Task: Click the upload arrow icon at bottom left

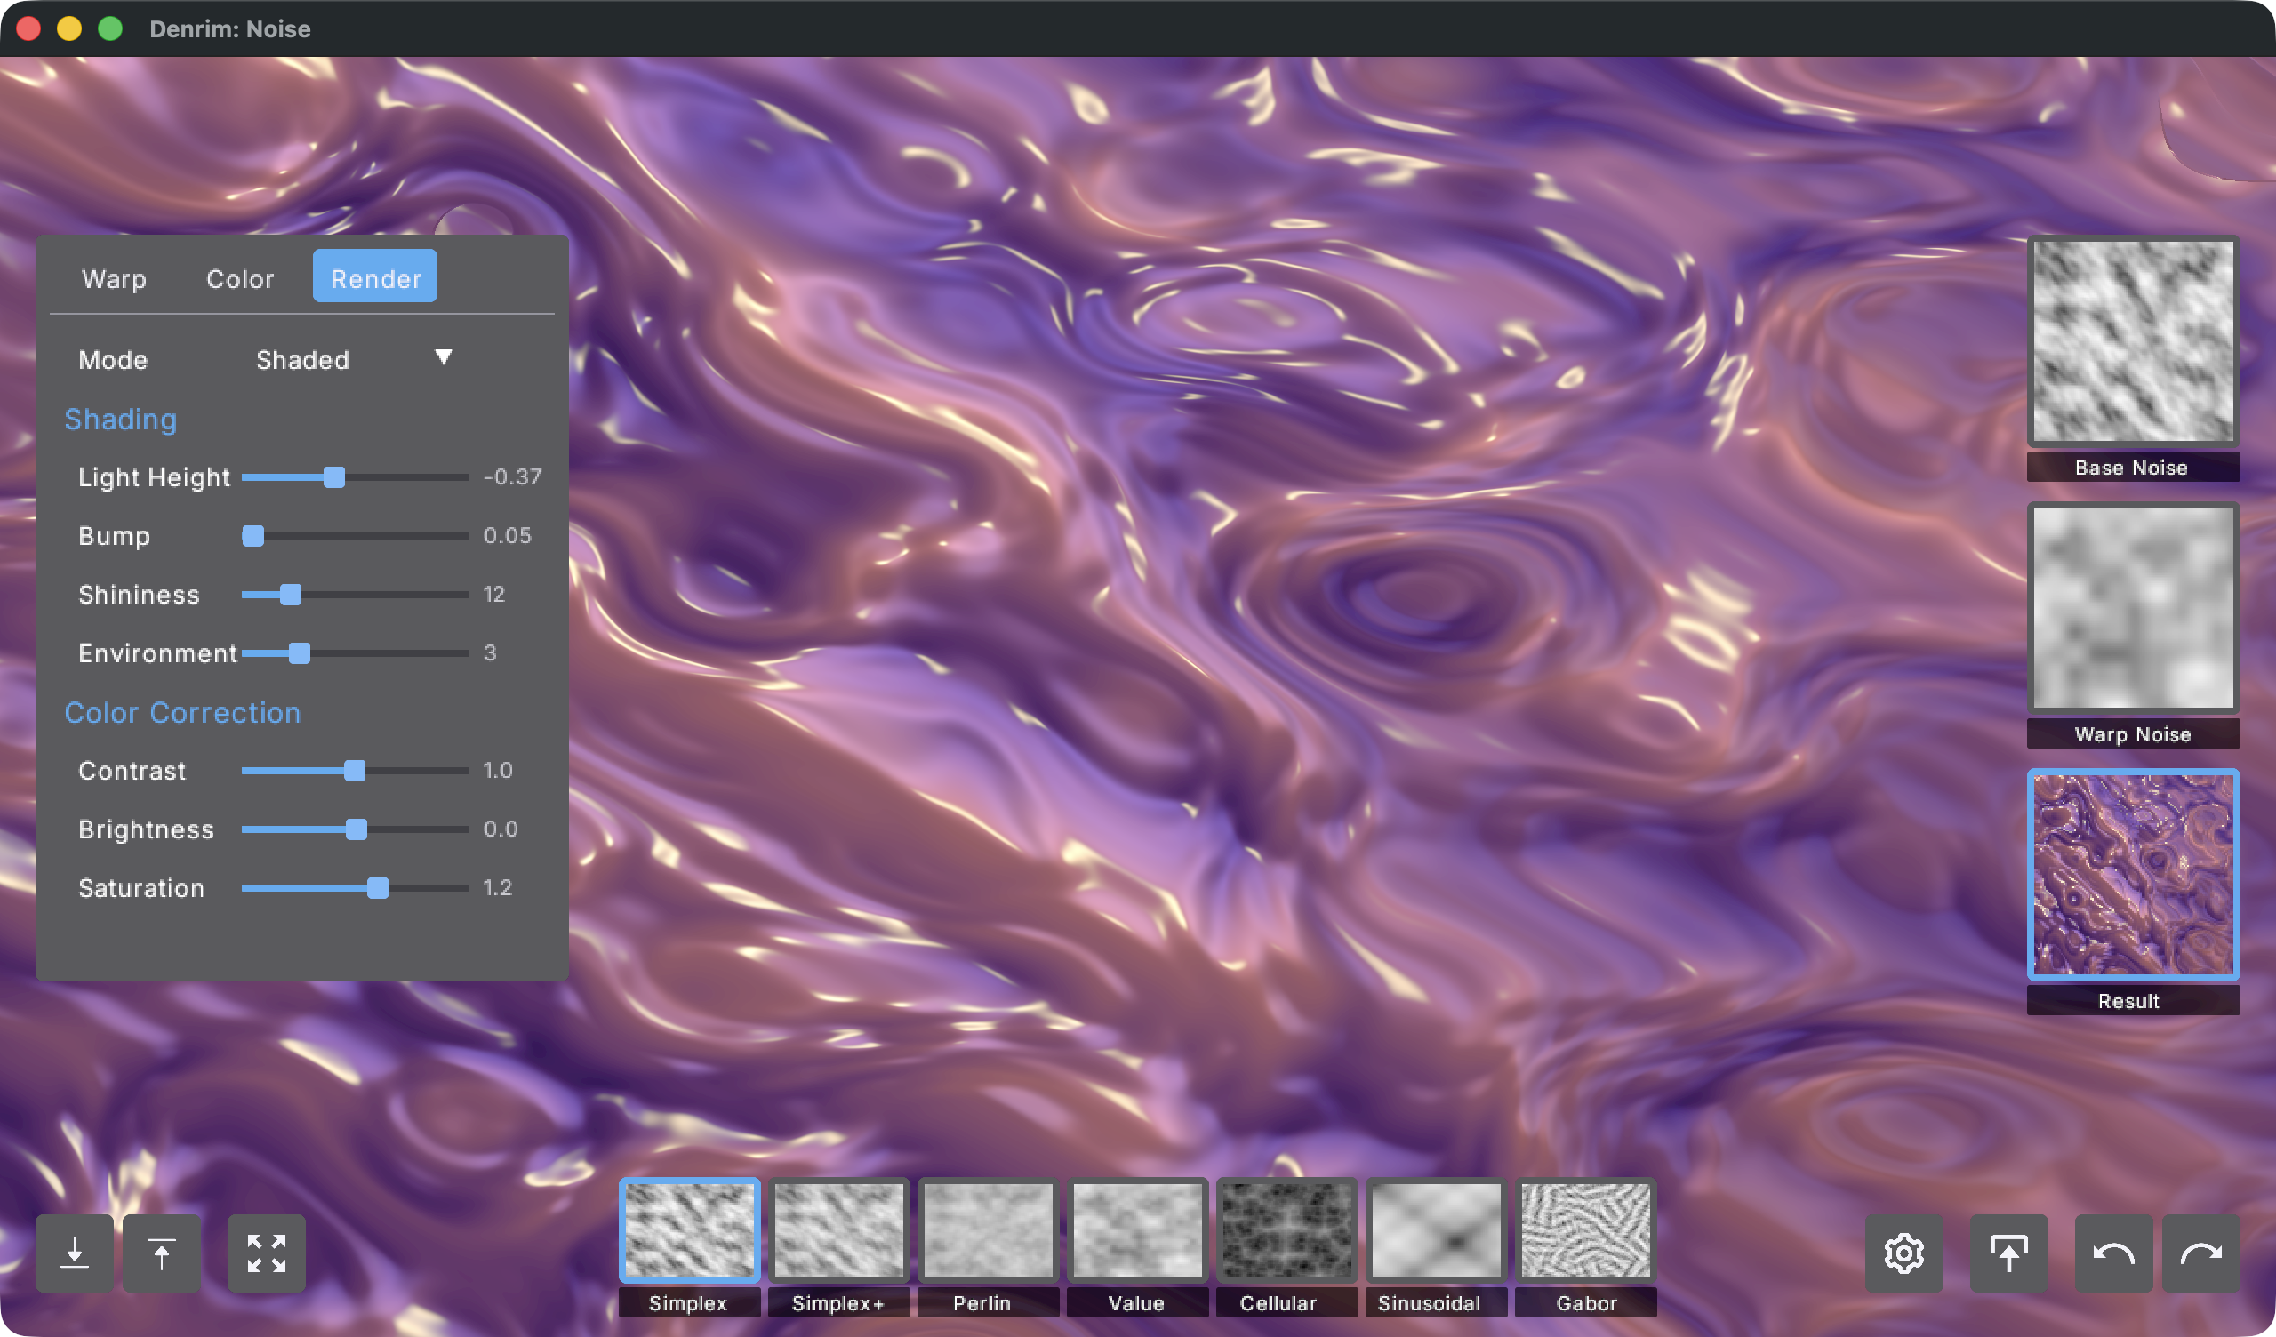Action: pos(162,1253)
